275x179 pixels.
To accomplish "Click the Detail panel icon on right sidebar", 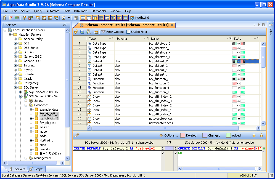I will click(271, 25).
